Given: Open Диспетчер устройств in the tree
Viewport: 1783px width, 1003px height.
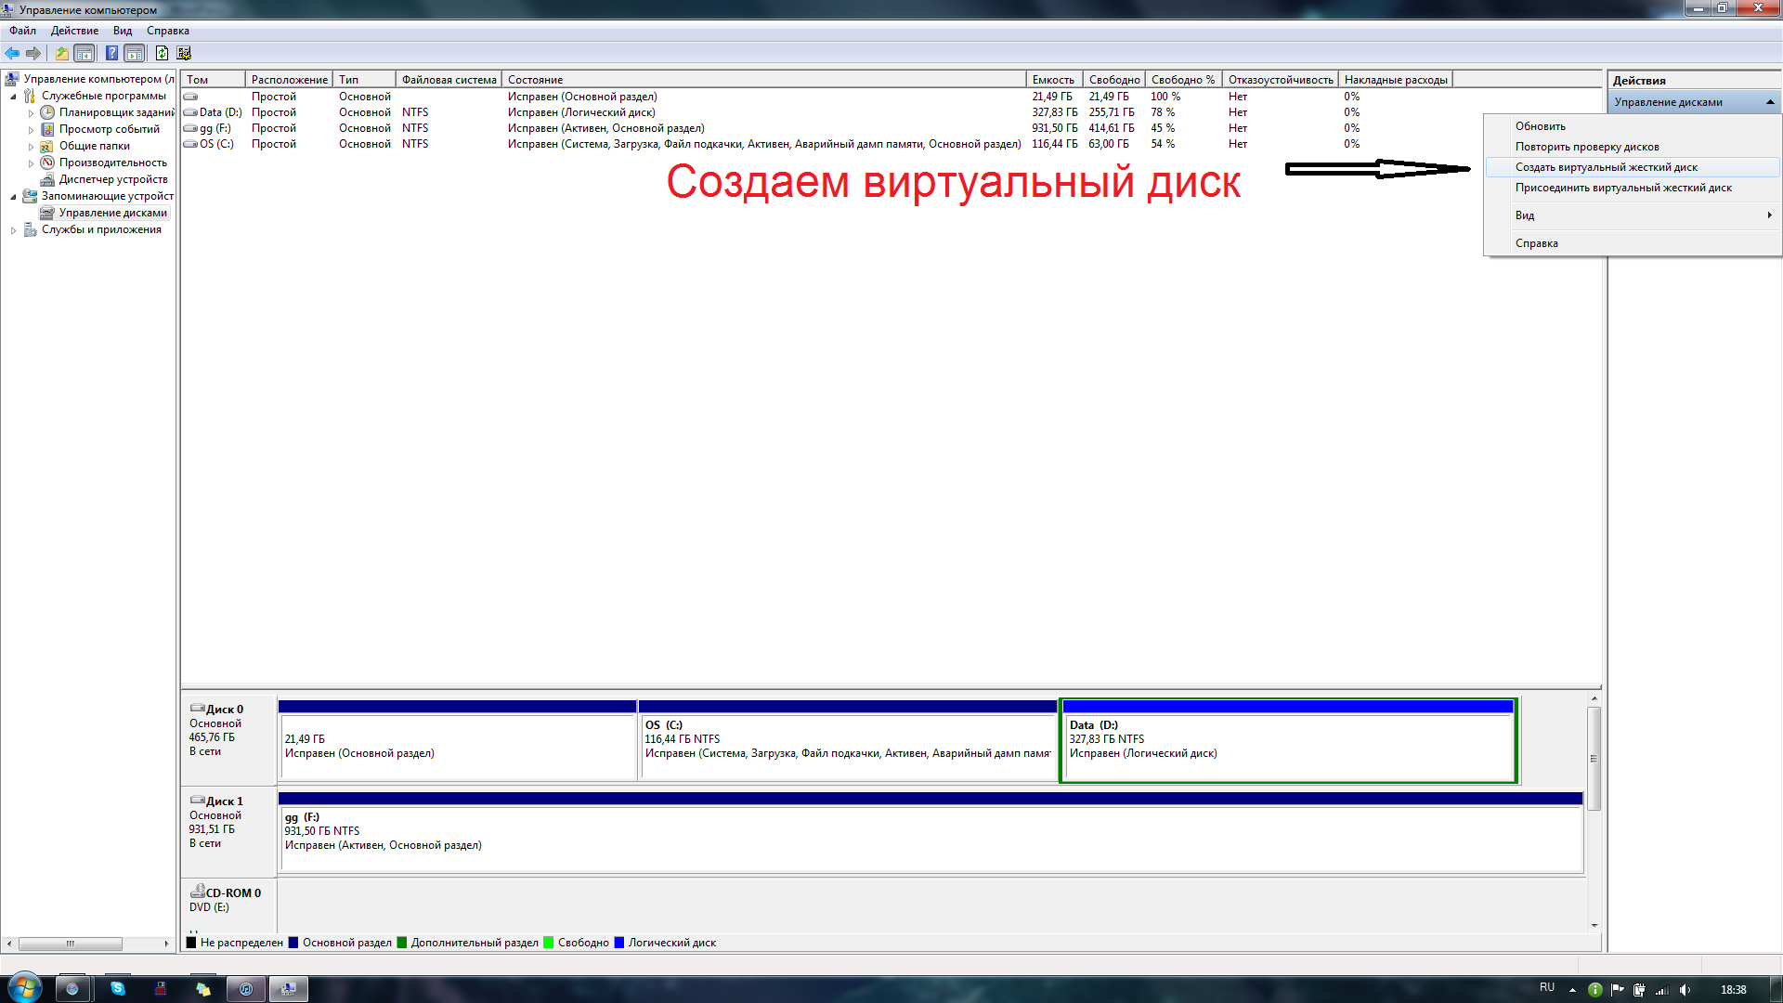Looking at the screenshot, I should (112, 179).
